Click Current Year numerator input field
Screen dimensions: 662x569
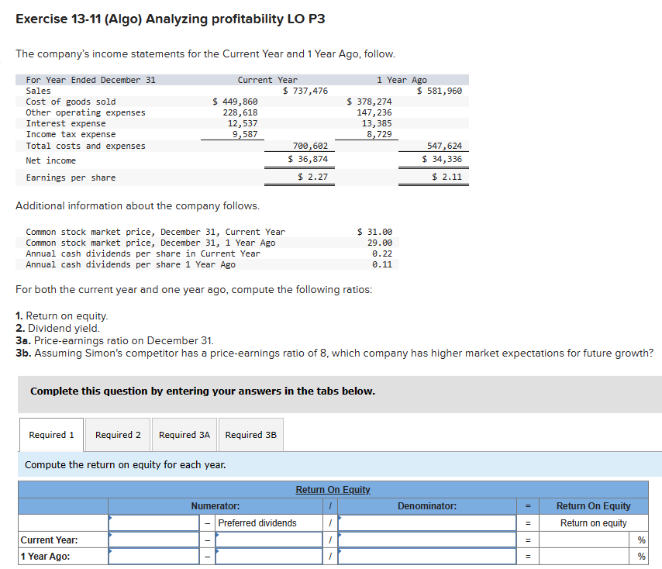153,540
